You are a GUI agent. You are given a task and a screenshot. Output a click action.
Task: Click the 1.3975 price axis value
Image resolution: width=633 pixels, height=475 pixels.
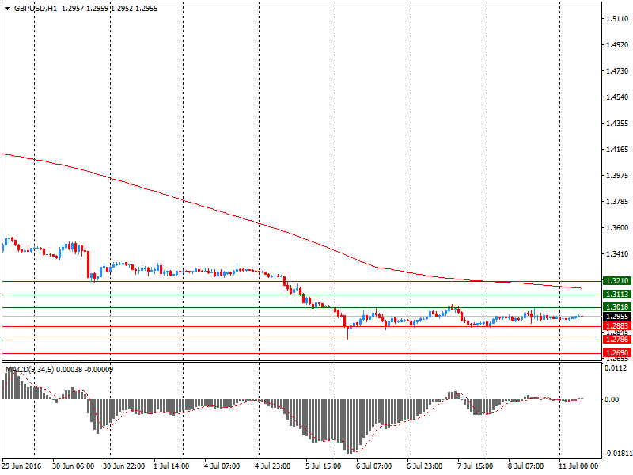pyautogui.click(x=617, y=175)
